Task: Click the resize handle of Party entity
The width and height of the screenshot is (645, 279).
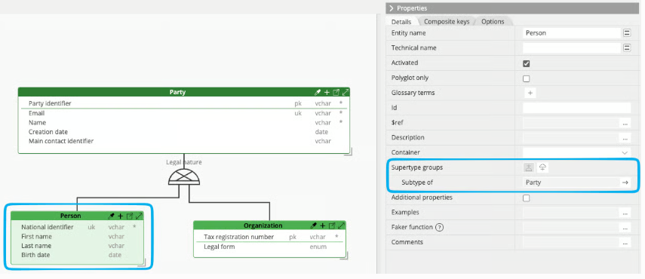Action: tap(349, 152)
